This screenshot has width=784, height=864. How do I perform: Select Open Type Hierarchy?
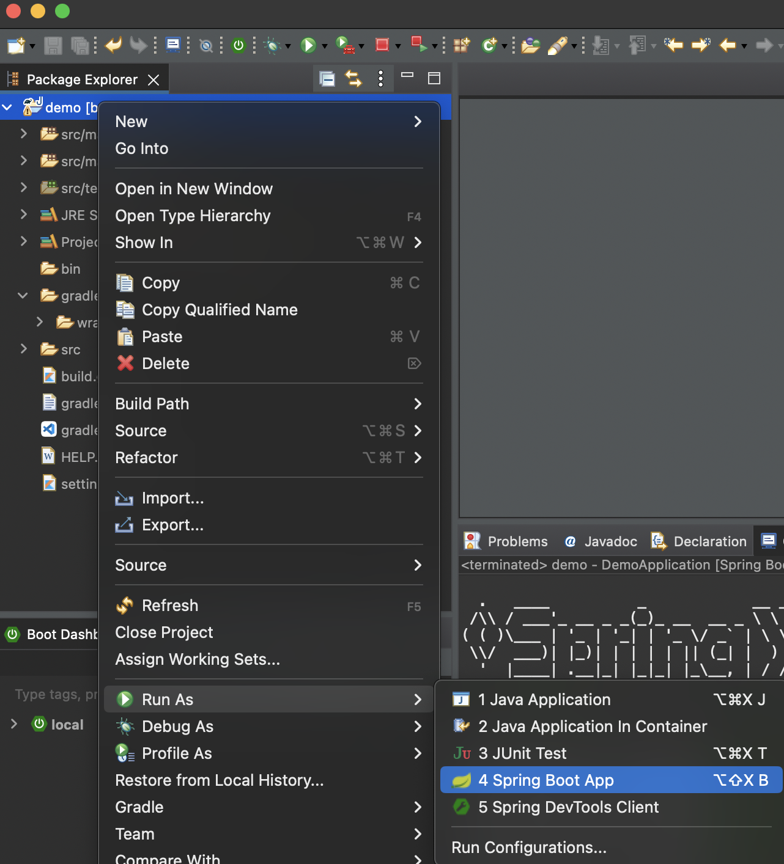coord(269,216)
